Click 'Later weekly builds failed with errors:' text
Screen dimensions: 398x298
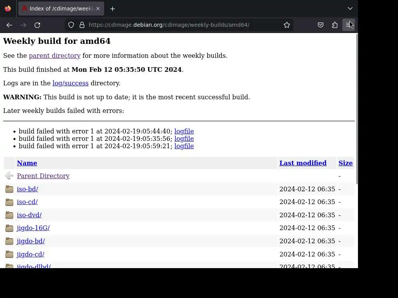pyautogui.click(x=63, y=111)
